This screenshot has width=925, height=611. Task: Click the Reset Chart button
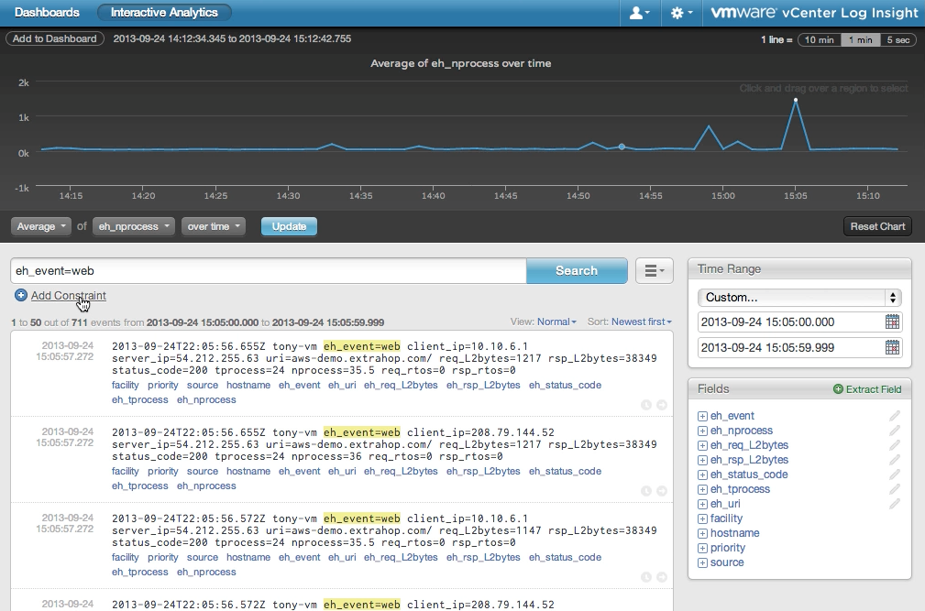point(877,226)
